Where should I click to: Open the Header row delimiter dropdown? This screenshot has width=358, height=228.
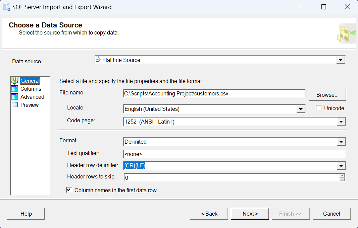[341, 165]
